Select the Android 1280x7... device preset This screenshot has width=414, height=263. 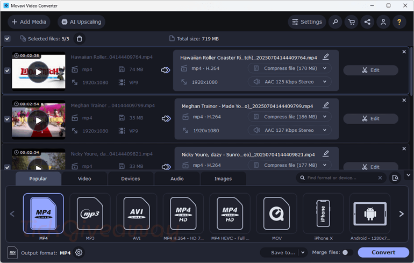tap(370, 214)
